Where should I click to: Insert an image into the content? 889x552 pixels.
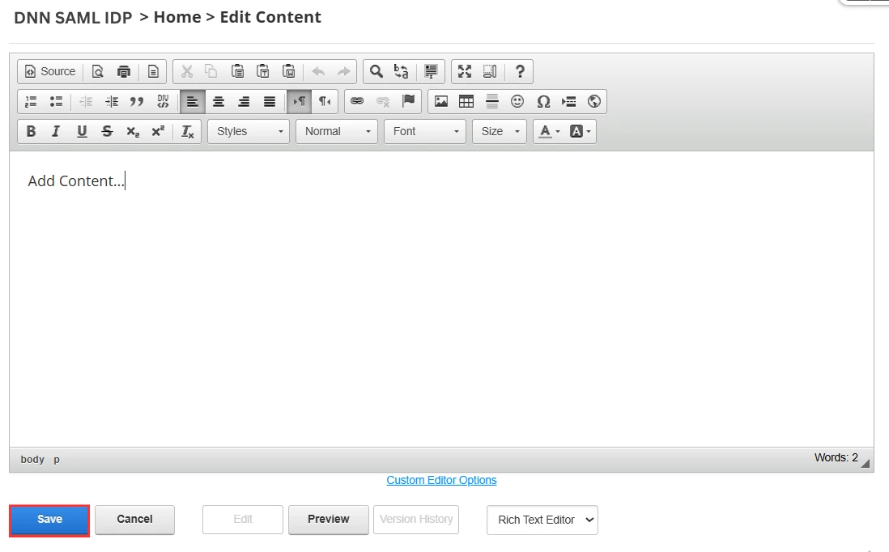click(x=440, y=101)
